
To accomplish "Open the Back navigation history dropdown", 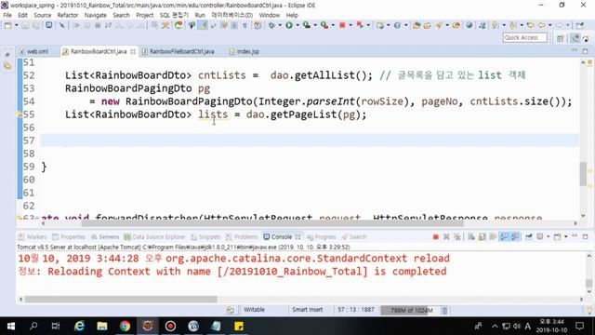I will click(549, 25).
